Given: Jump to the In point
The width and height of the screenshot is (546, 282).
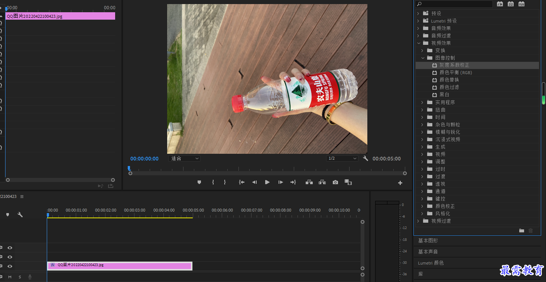Looking at the screenshot, I should click(x=241, y=182).
